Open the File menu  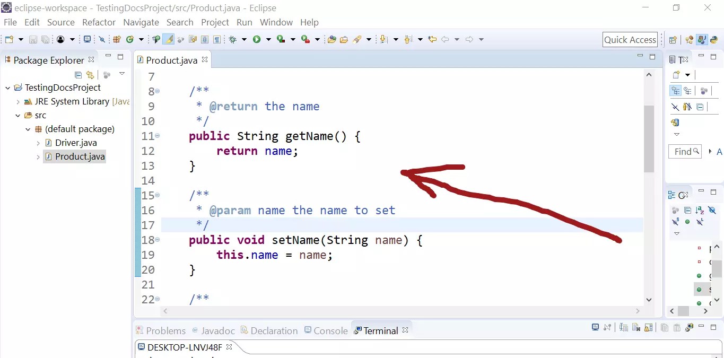(10, 22)
